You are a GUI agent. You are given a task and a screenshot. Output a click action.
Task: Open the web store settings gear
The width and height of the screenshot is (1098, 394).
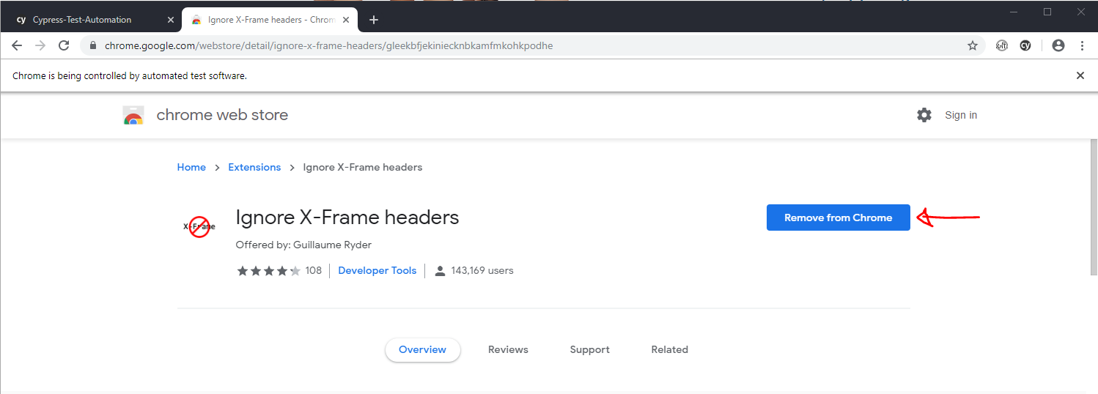click(924, 115)
